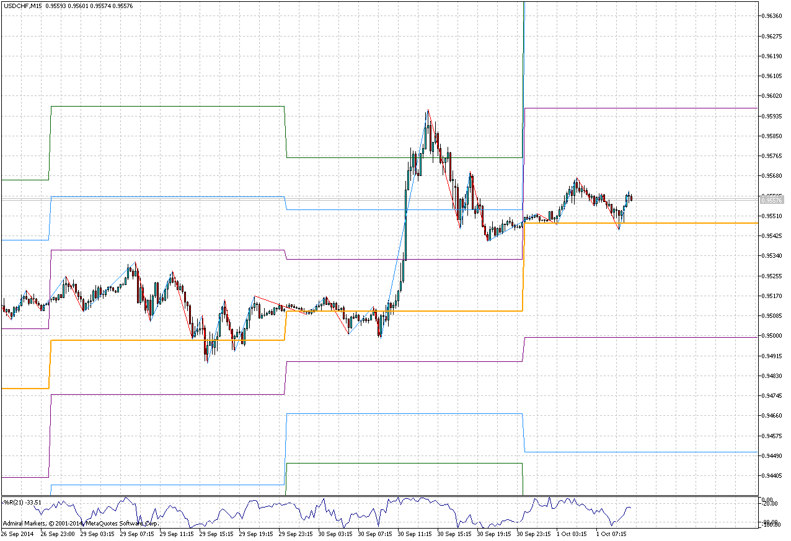Click the 0.95170 price scale label
This screenshot has width=791, height=541.
point(772,296)
